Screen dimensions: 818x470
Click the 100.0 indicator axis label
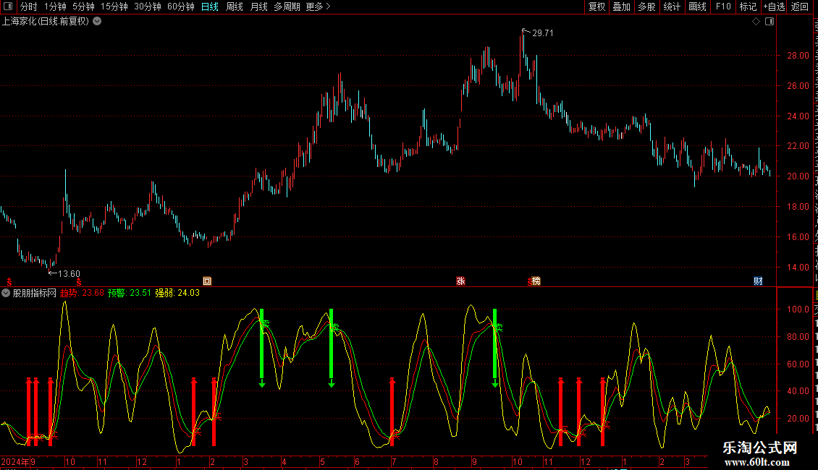[798, 309]
